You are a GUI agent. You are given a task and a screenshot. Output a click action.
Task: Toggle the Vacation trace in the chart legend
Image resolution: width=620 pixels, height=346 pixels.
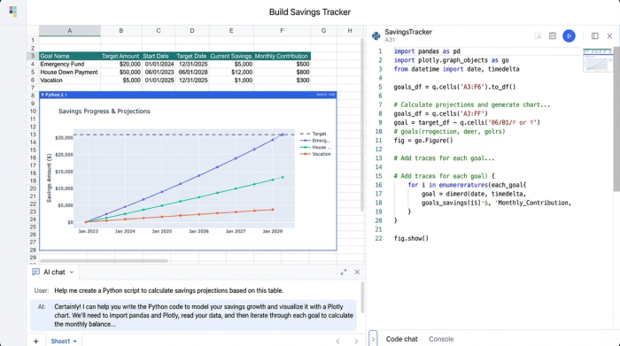coord(315,154)
